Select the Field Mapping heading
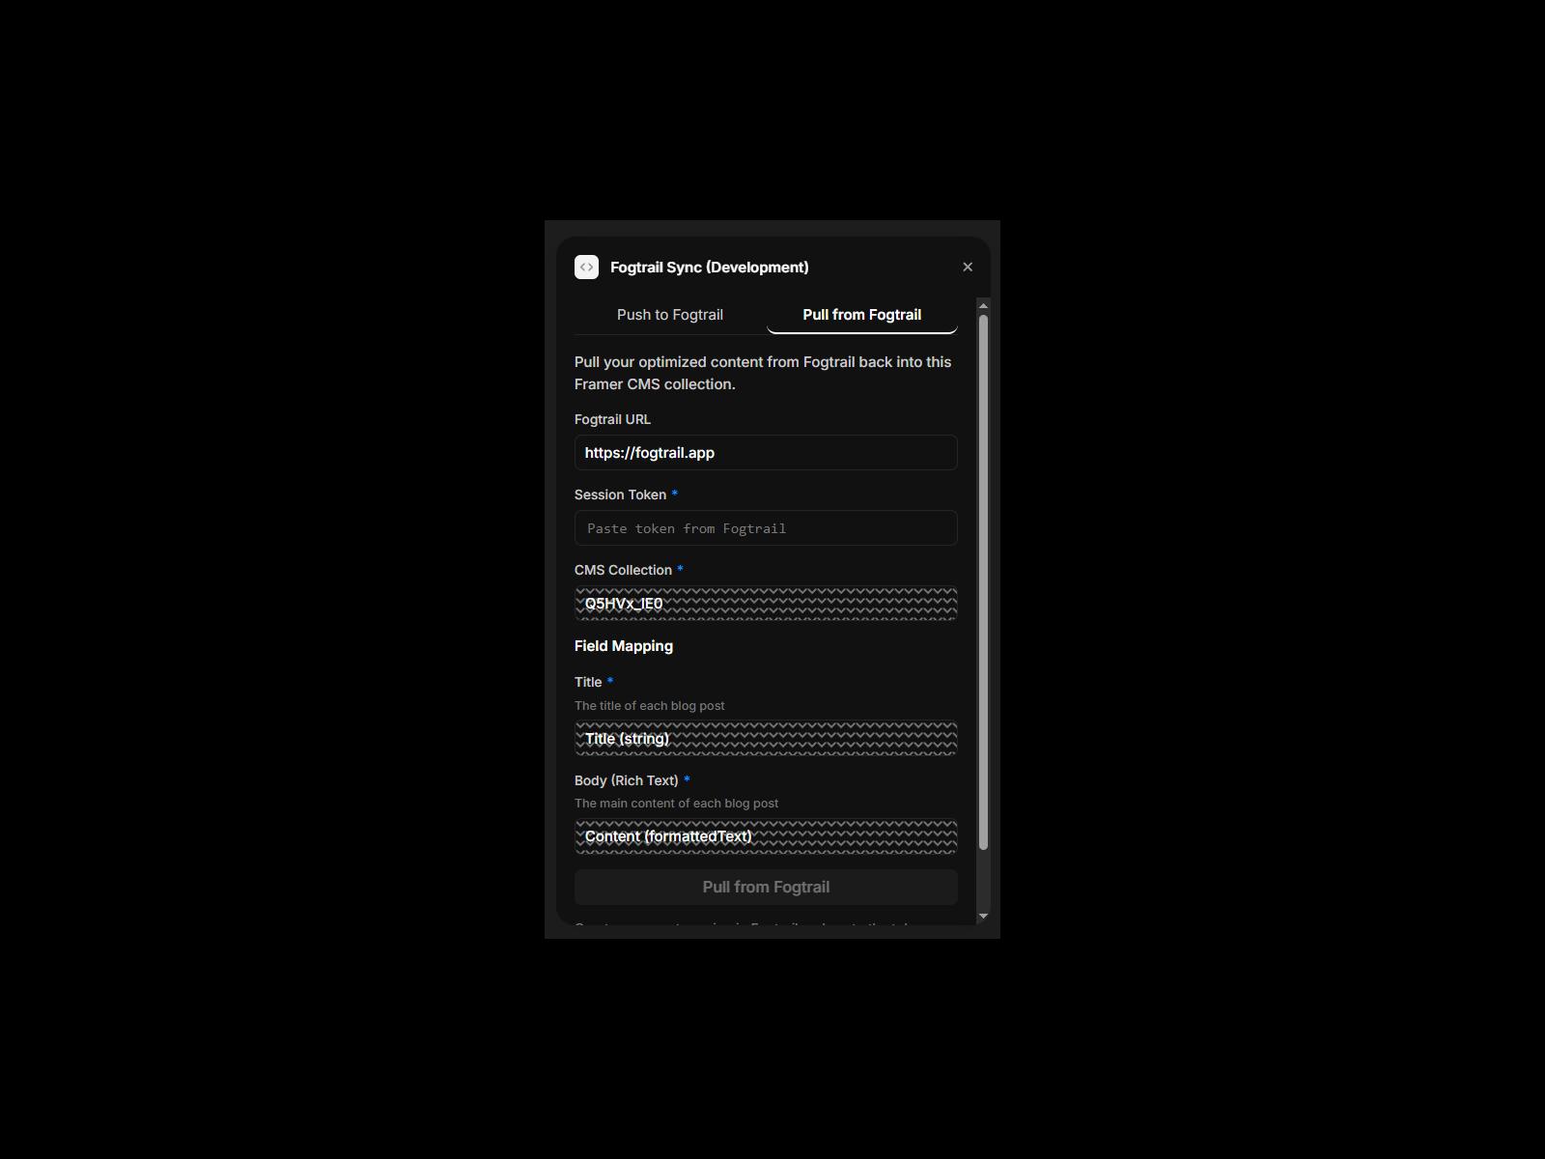Image resolution: width=1545 pixels, height=1159 pixels. click(x=623, y=645)
